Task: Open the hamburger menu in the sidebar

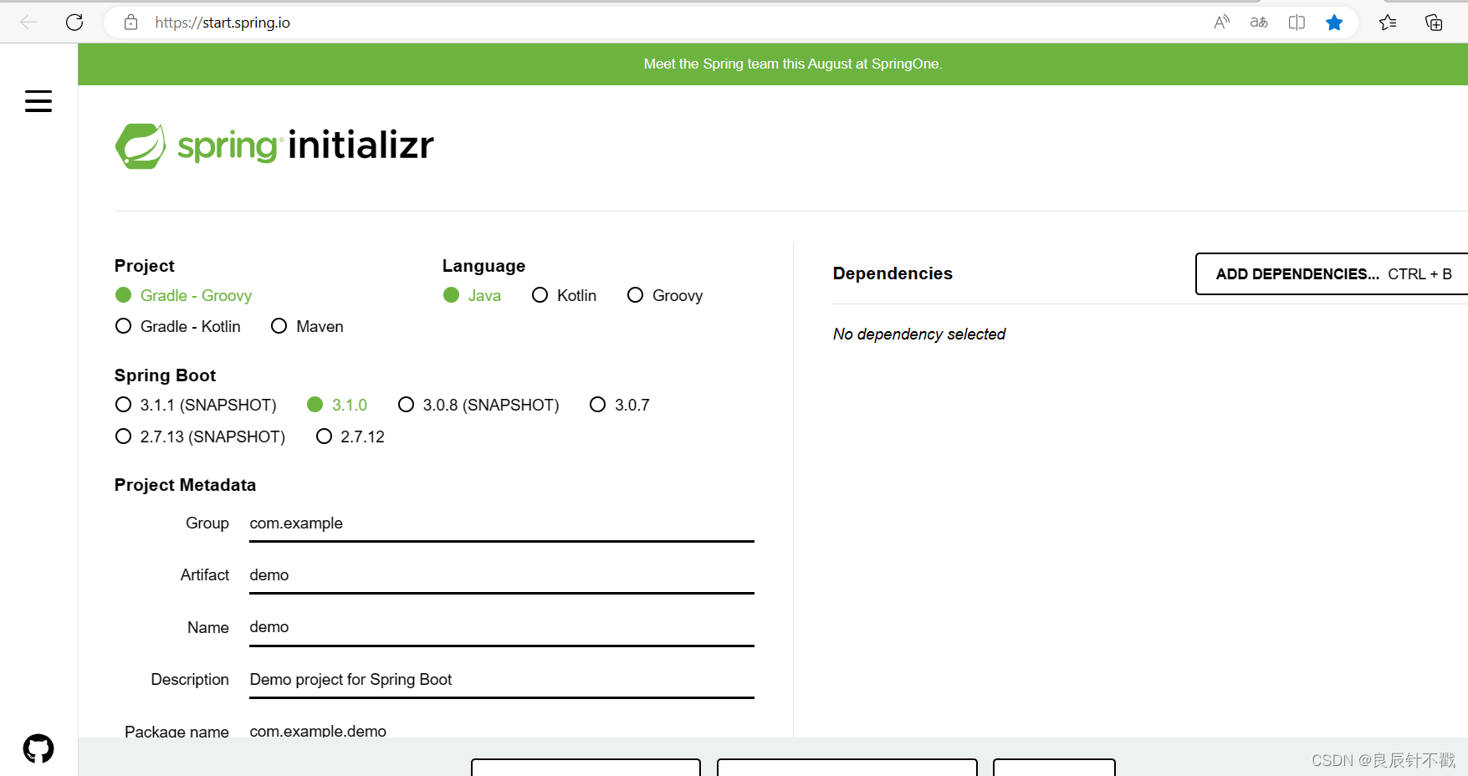Action: (38, 101)
